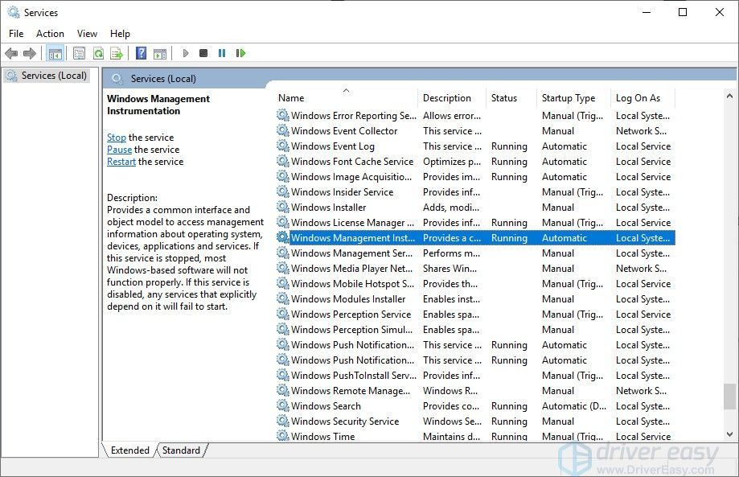
Task: Click the 'Windows Se...' description cell
Action: pos(452,421)
